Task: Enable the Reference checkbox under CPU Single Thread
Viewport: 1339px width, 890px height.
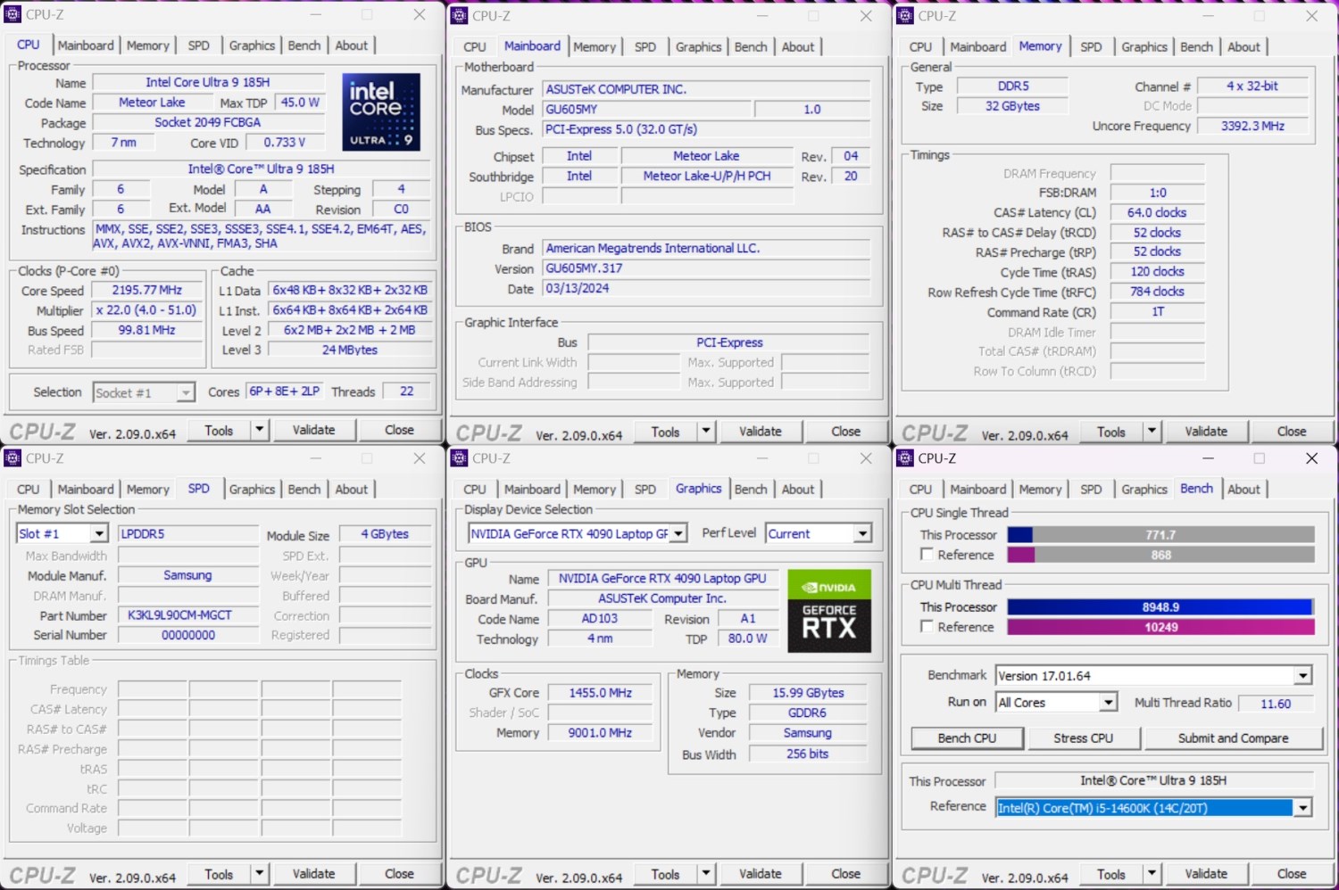Action: pos(927,555)
